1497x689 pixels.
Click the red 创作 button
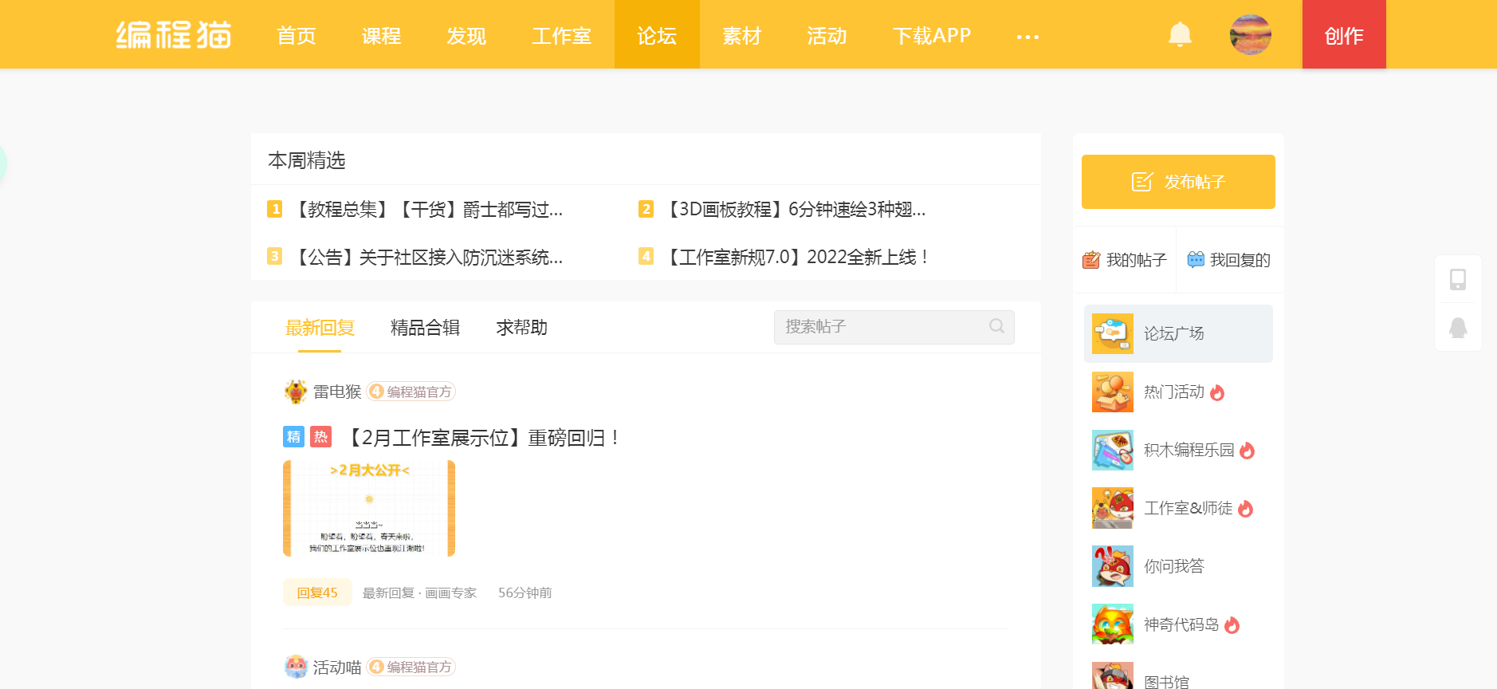(x=1344, y=34)
